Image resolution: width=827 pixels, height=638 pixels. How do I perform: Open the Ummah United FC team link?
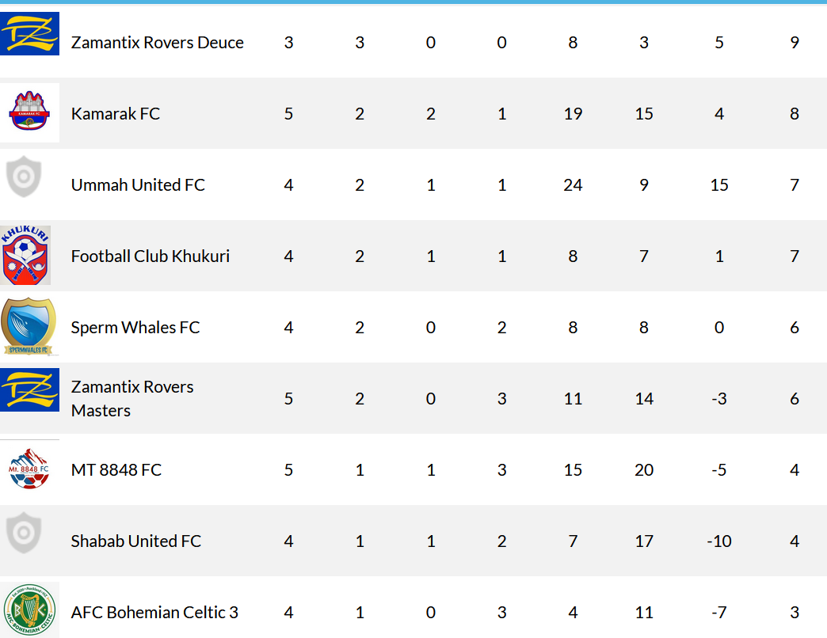138,185
